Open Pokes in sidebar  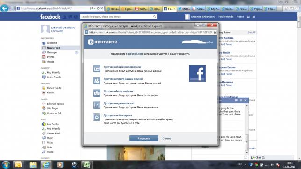50,152
